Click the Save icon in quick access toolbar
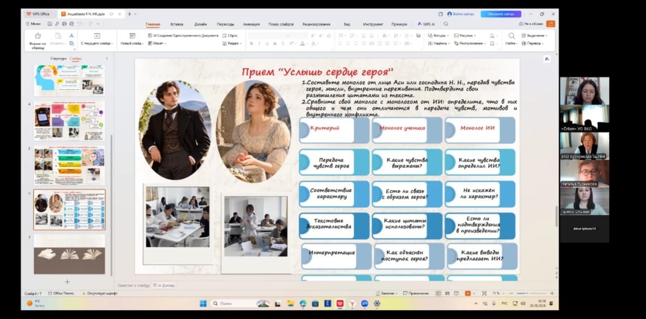 pyautogui.click(x=49, y=24)
